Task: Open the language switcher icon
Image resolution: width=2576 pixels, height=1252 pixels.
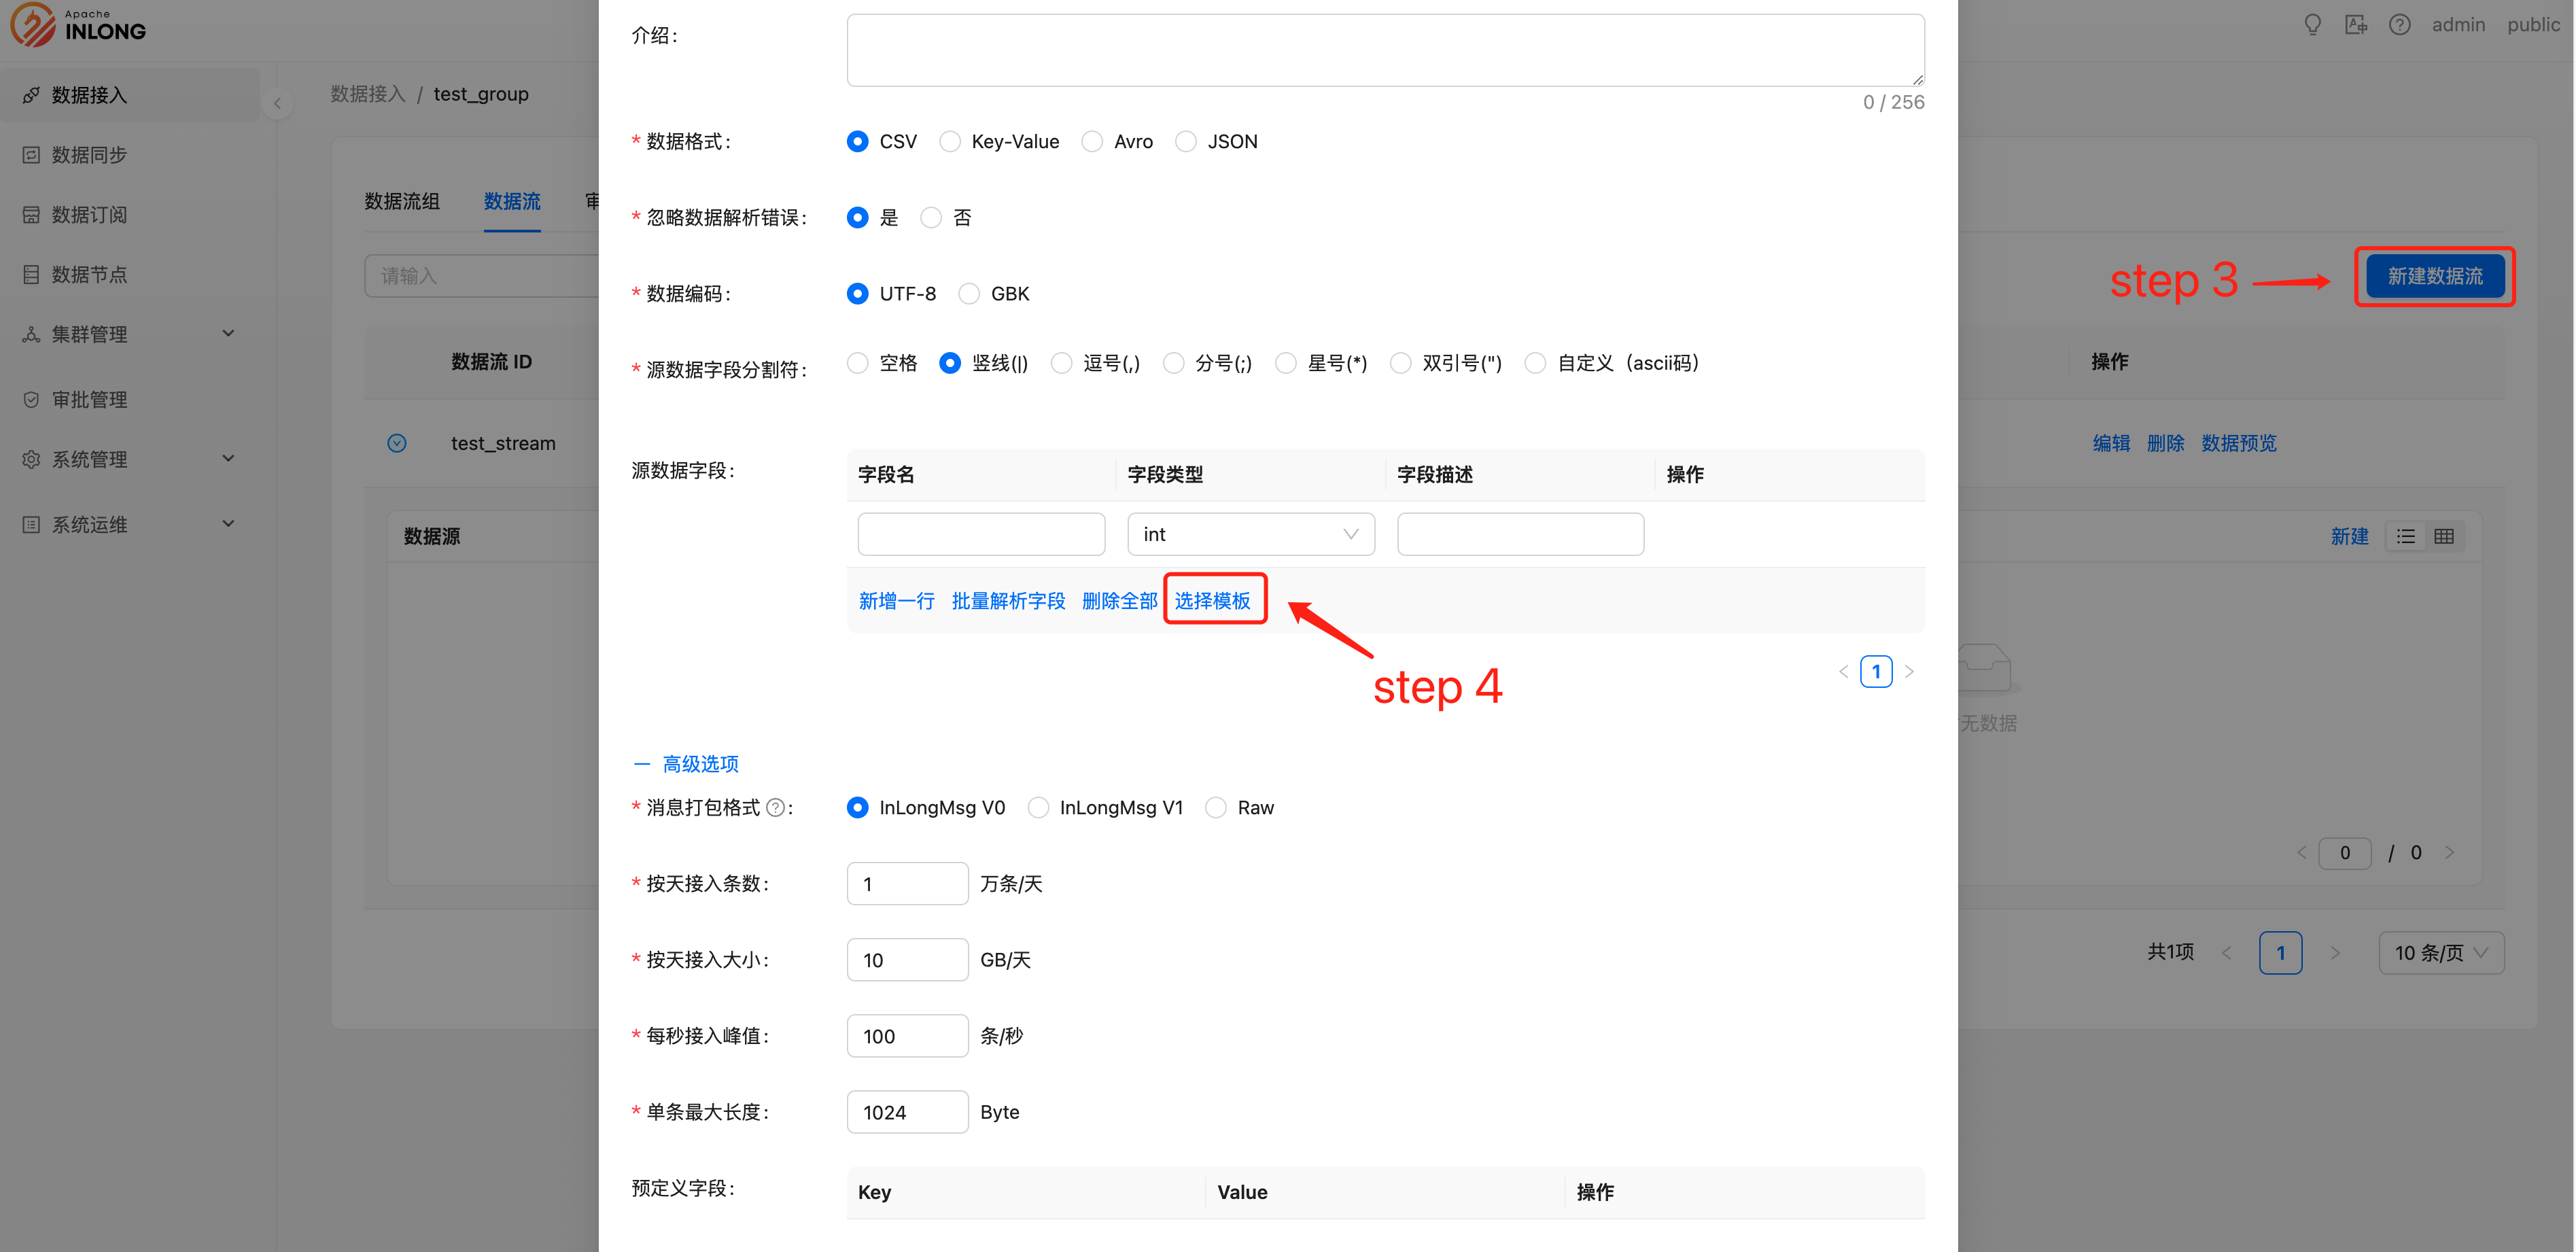Action: click(x=2356, y=24)
